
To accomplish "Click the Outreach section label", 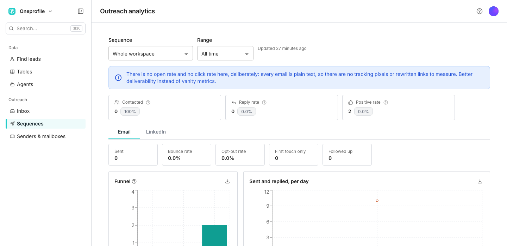I will (x=18, y=100).
